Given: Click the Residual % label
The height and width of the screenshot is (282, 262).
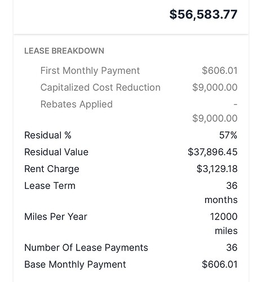Looking at the screenshot, I should coord(48,135).
